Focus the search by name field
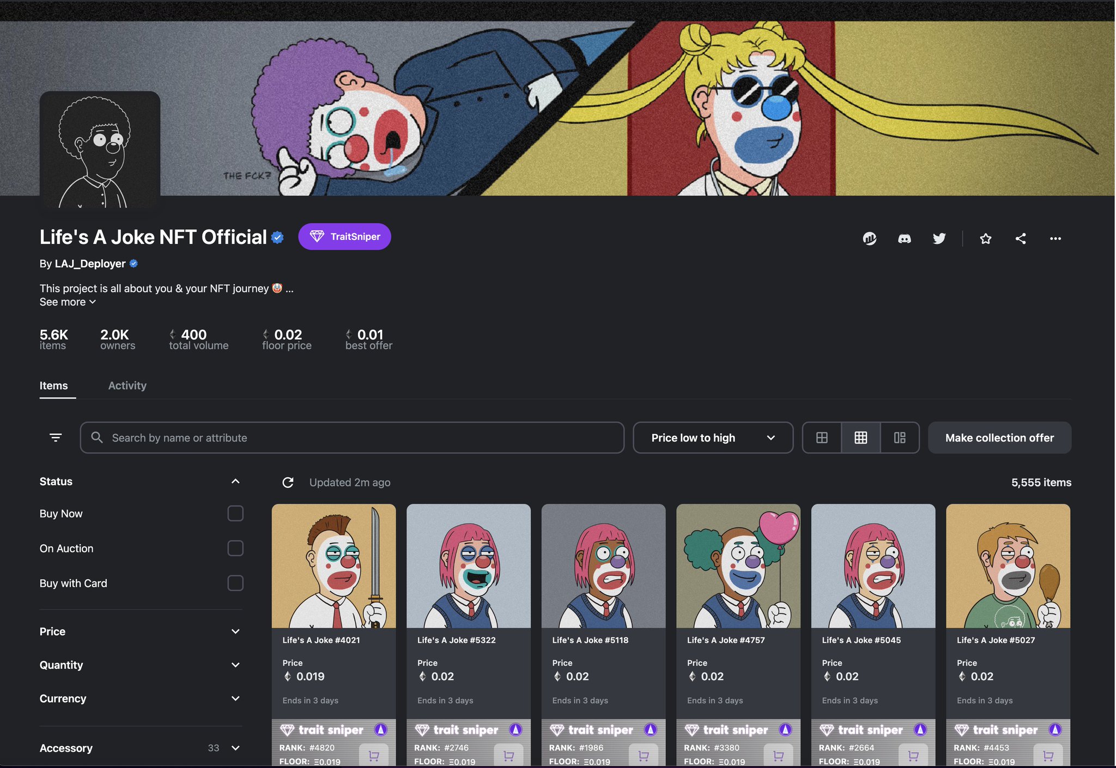 click(x=360, y=438)
